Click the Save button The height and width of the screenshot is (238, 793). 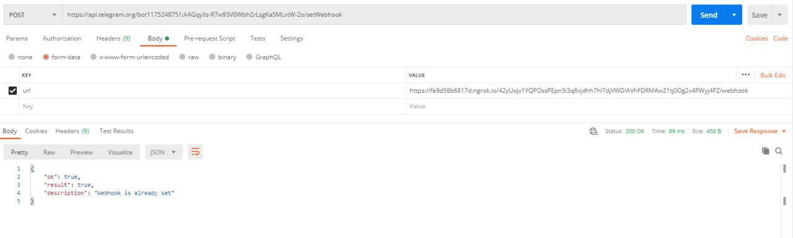tap(760, 15)
